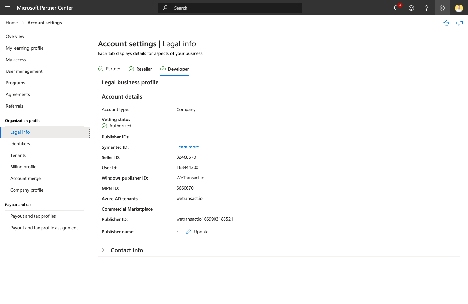The width and height of the screenshot is (468, 304).
Task: Open the hamburger navigation menu
Action: tap(8, 8)
